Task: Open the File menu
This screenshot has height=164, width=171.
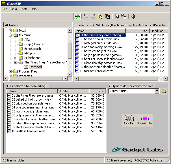Action: click(x=5, y=9)
